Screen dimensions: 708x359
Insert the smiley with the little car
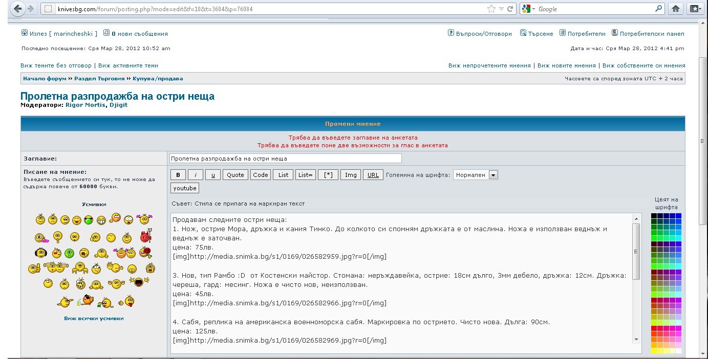tap(105, 303)
